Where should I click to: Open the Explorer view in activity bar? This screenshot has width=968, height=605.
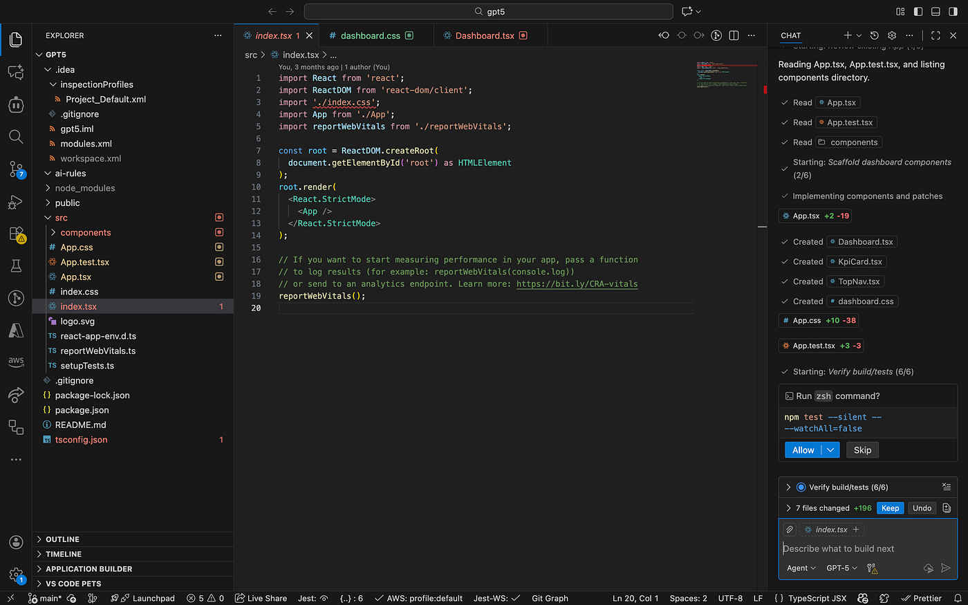coord(16,39)
